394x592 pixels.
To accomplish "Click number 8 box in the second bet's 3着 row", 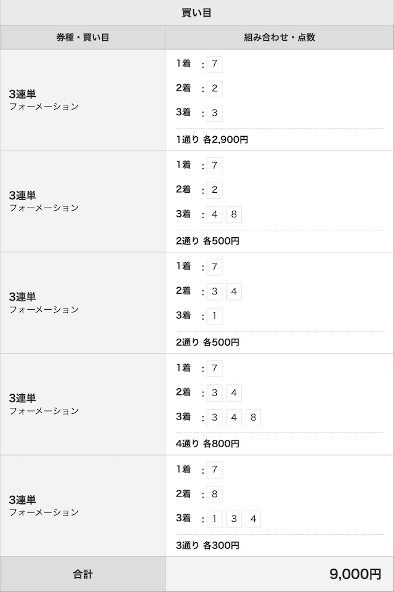I will (234, 214).
